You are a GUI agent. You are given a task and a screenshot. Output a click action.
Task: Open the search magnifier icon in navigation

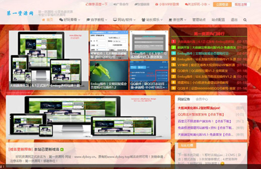coord(245,20)
